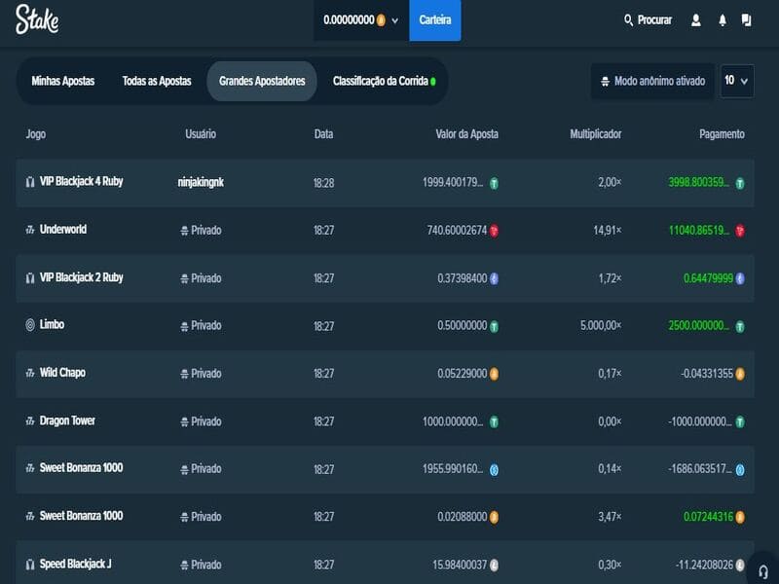Image resolution: width=779 pixels, height=584 pixels.
Task: Click the Bitcoin icon beside the 0.00000000 balance
Action: click(381, 20)
